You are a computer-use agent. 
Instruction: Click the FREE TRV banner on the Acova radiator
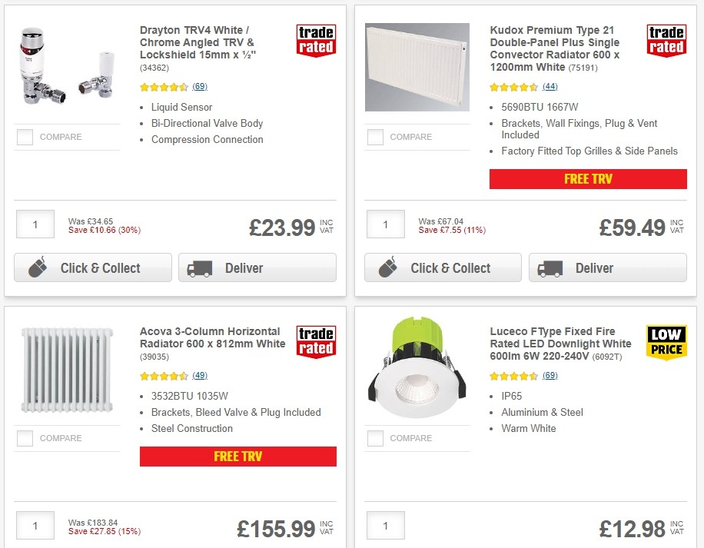[237, 456]
